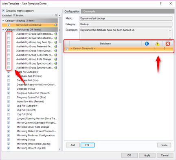The image size is (176, 160).
Task: Click the red critical threshold column icon
Action: click(167, 44)
